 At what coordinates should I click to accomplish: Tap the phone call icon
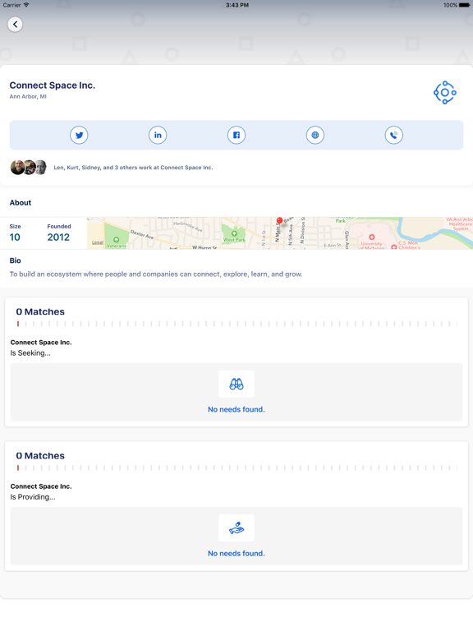point(394,135)
